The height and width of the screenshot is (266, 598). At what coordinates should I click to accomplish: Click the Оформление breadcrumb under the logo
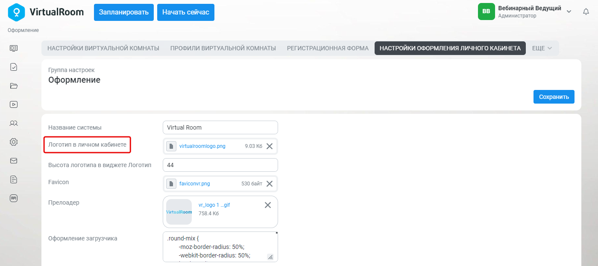(23, 30)
